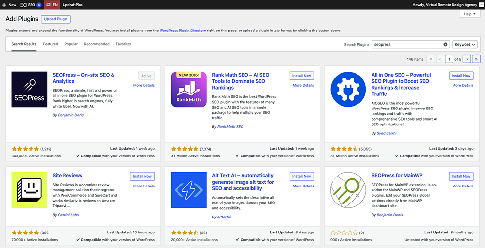Image resolution: width=485 pixels, height=248 pixels.
Task: View More Details for Rank Math SEO
Action: [304, 85]
